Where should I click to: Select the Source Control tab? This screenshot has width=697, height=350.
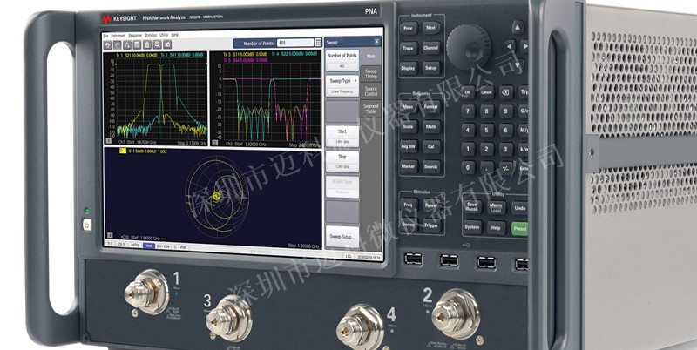371,91
